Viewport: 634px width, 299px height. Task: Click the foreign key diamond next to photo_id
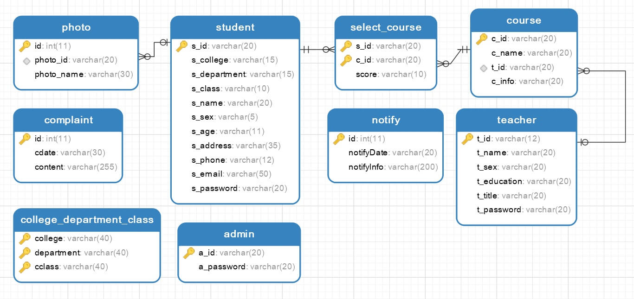tap(26, 60)
